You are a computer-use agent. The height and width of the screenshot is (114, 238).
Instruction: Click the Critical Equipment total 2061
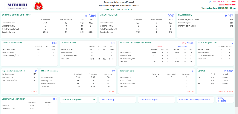171,16
